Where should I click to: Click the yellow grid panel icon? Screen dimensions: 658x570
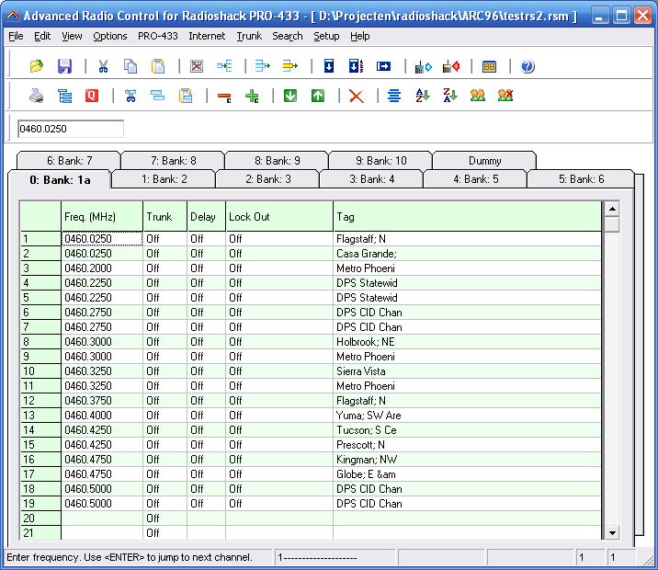(x=489, y=66)
